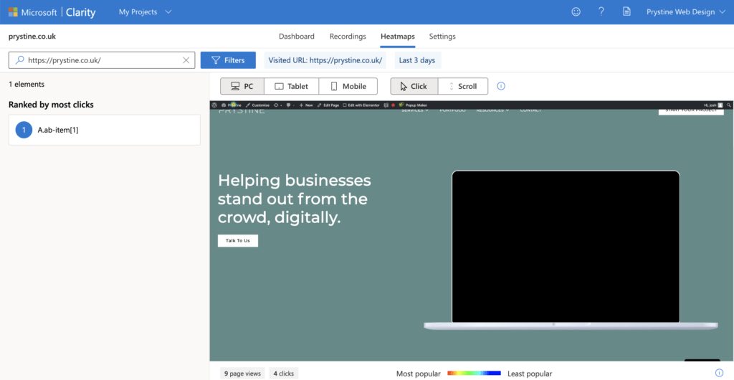Click the comments icon in admin bar
Screen dimensions: 734x380
pyautogui.click(x=288, y=105)
